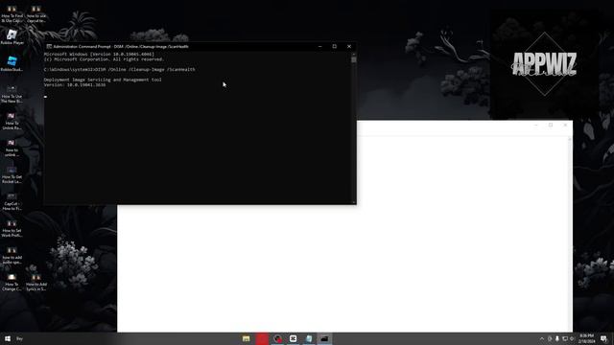Click the Command Prompt title bar icon
Image resolution: width=614 pixels, height=345 pixels.
tap(49, 47)
